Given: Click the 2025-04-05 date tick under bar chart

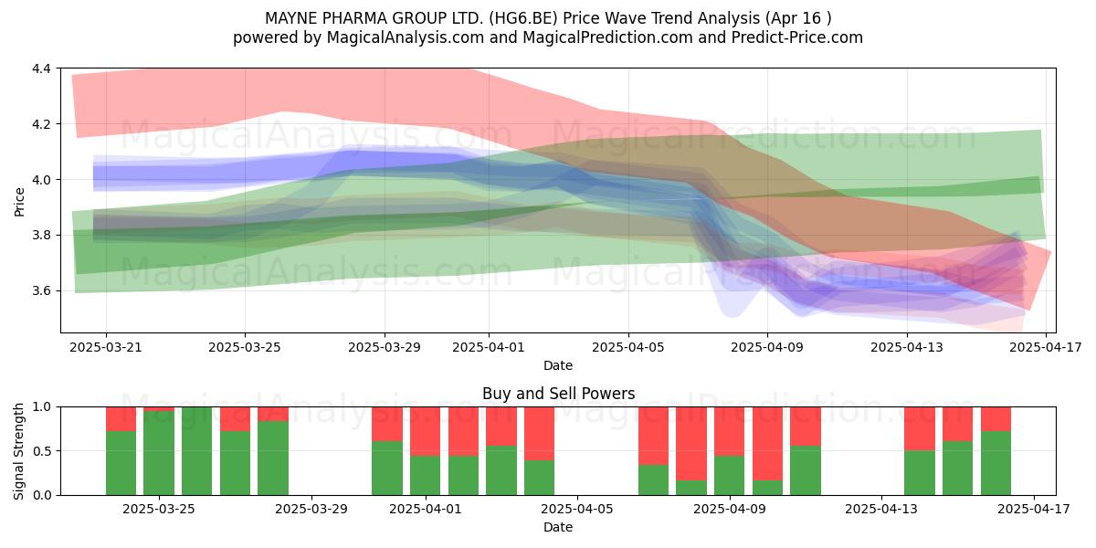Looking at the screenshot, I should click(577, 509).
